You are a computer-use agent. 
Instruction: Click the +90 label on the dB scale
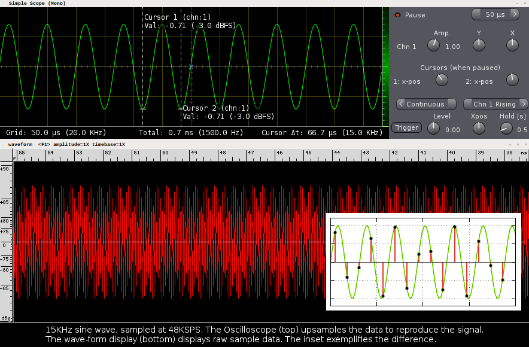4,169
